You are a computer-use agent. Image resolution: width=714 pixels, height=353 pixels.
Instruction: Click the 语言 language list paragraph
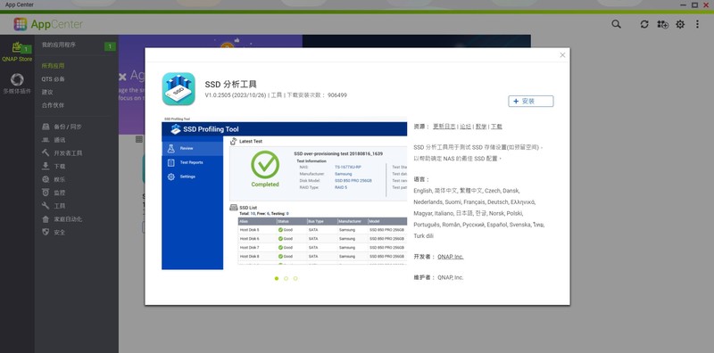click(479, 213)
